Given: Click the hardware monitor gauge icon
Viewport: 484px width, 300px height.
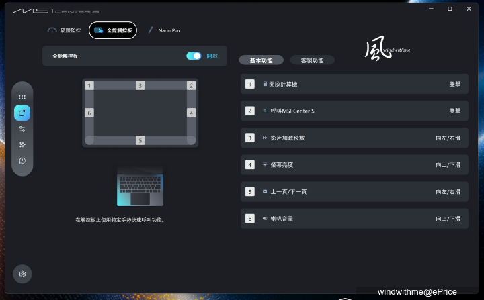Looking at the screenshot, I should (52, 30).
